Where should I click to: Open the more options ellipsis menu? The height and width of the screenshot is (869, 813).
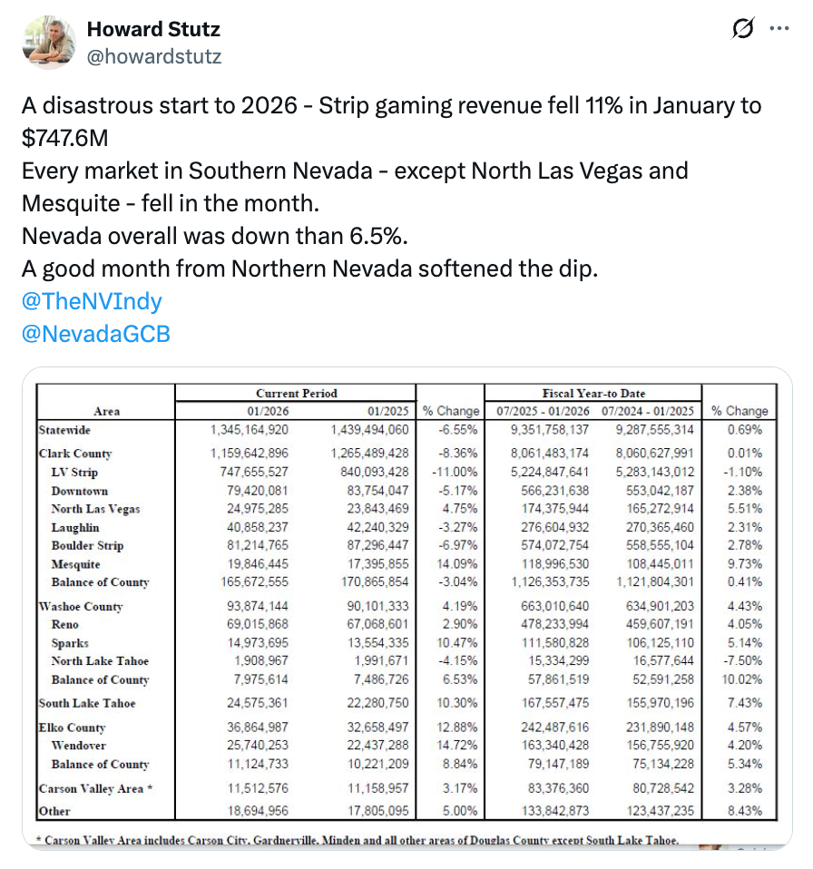click(779, 28)
